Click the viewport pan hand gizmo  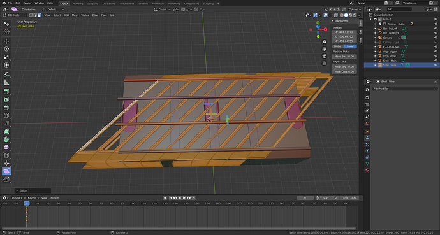click(325, 49)
